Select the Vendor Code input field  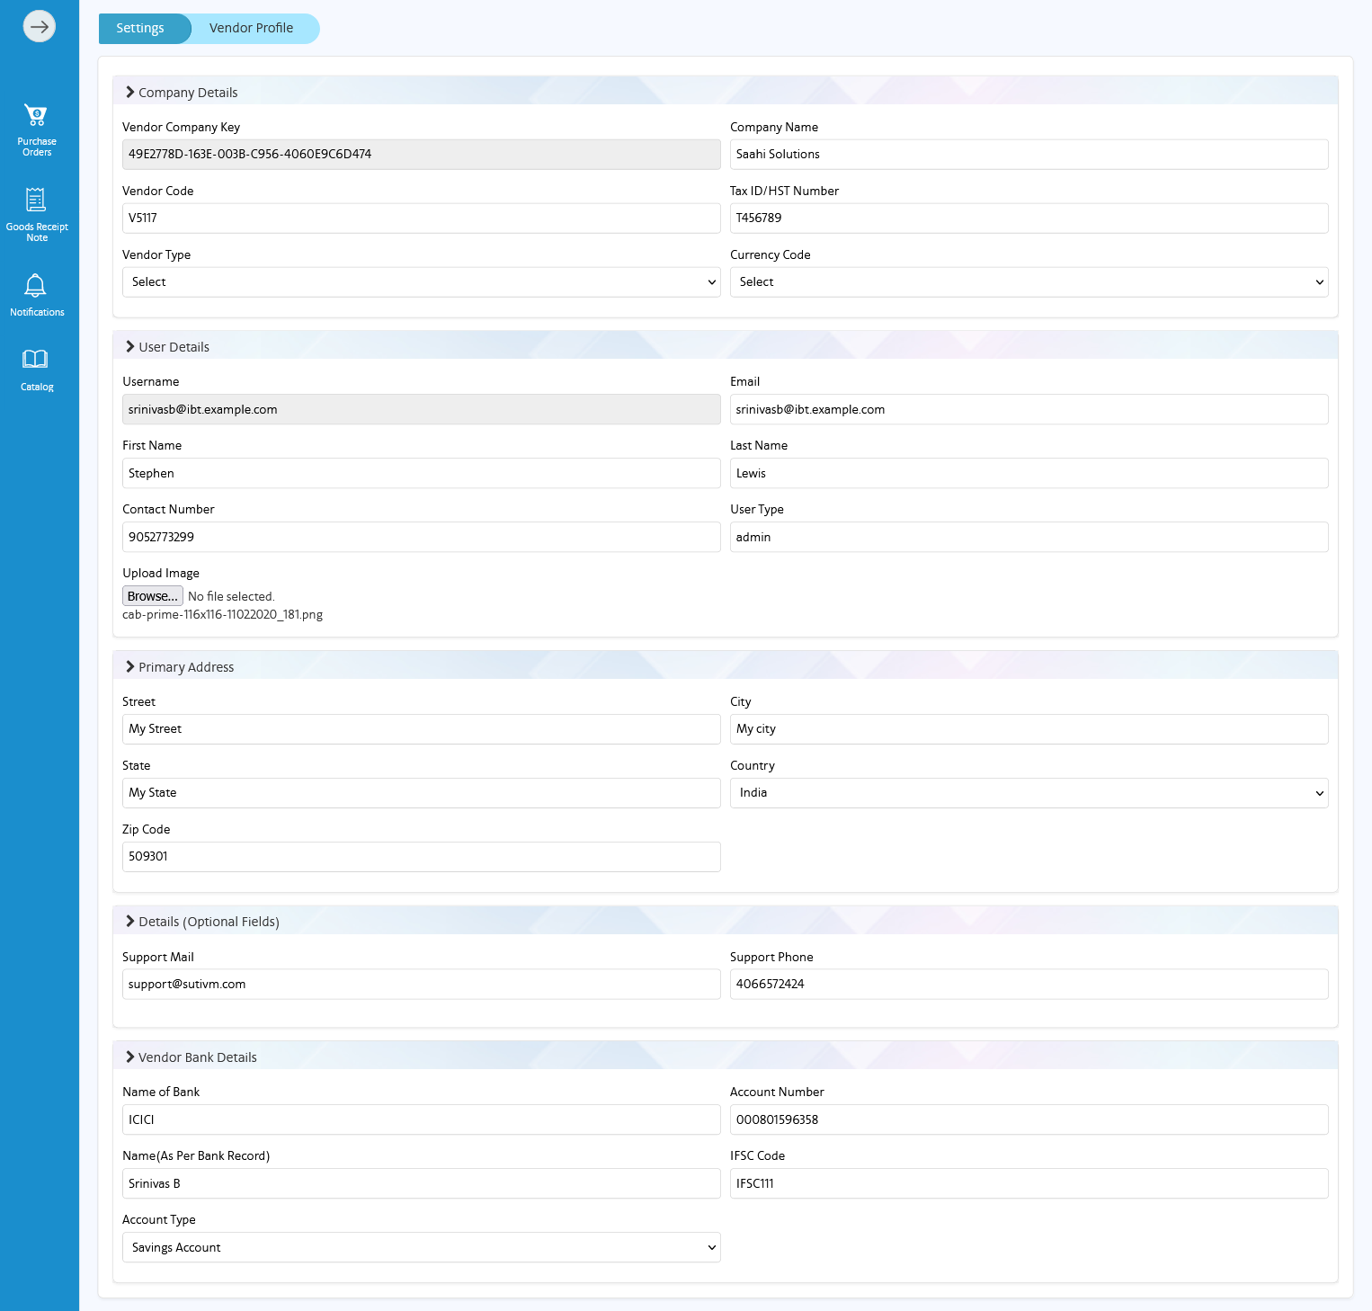[x=420, y=218]
